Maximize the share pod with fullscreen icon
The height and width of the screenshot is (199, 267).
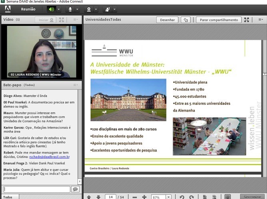coord(247,20)
